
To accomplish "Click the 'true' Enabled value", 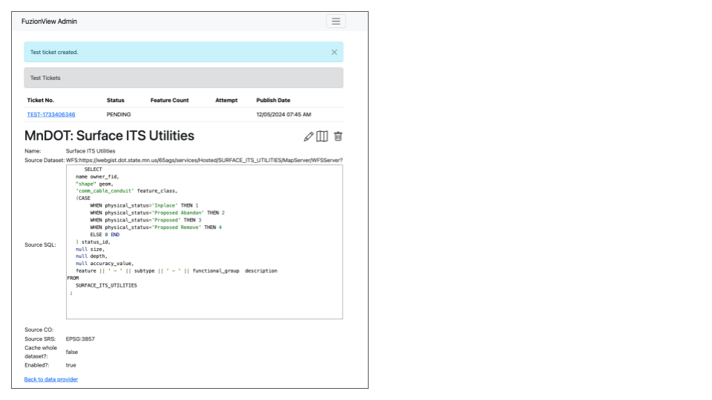I will coord(71,365).
